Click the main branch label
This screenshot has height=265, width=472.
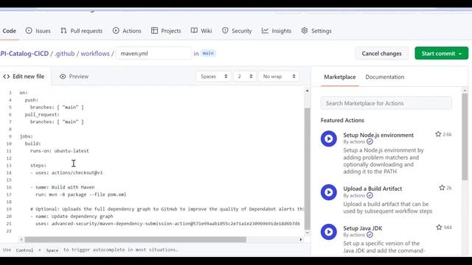[x=208, y=53]
